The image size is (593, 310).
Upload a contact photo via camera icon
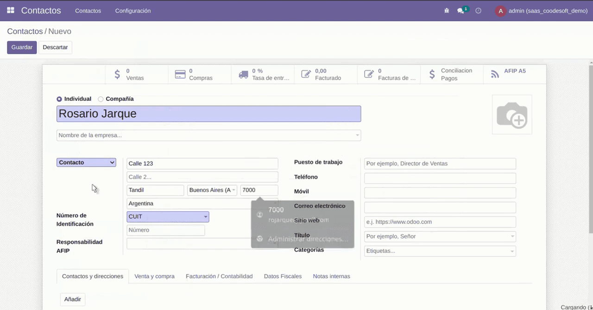point(512,115)
